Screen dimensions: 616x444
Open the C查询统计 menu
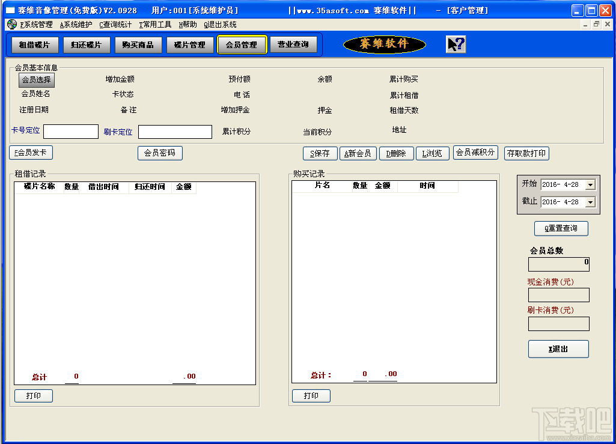(x=115, y=25)
